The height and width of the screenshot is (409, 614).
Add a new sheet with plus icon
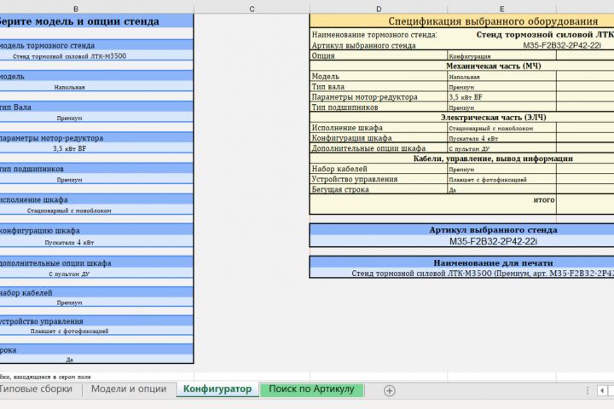tap(389, 390)
